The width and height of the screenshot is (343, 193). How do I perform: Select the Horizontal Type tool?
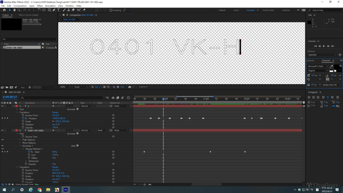(59, 10)
